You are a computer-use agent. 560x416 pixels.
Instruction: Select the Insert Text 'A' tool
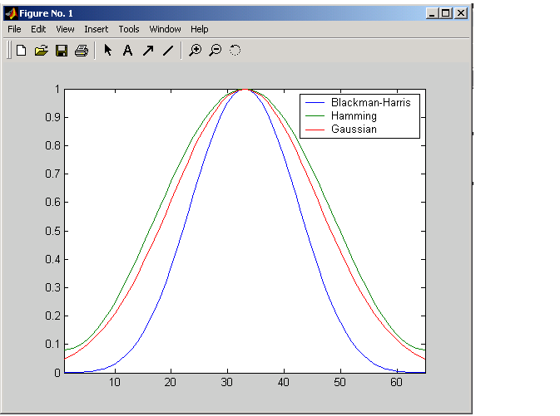coord(127,51)
